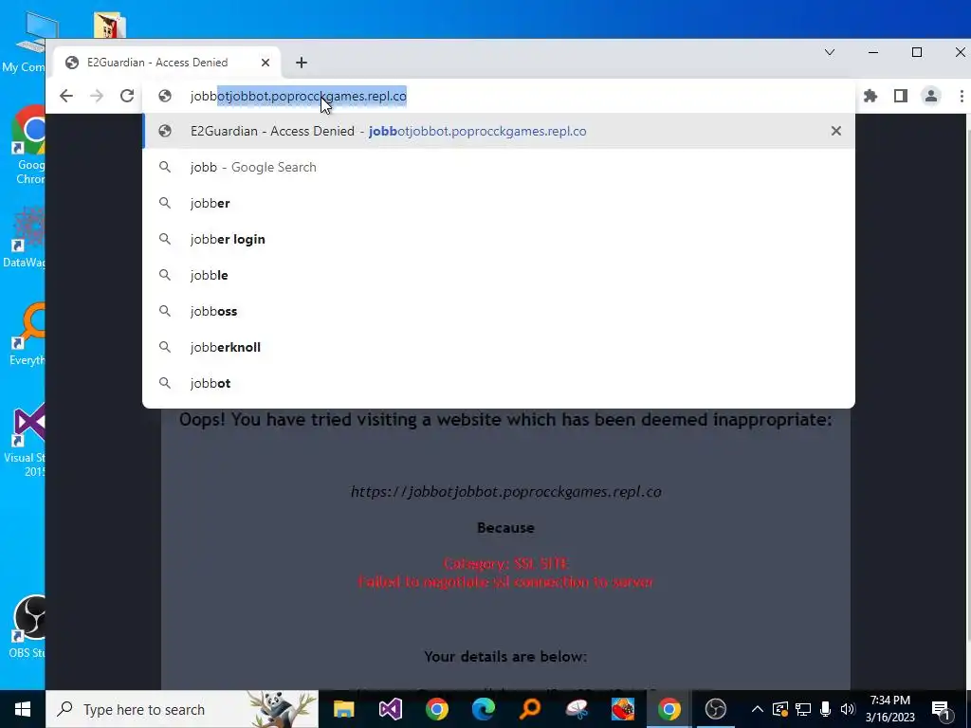Click inside the address bar URL text
Viewport: 971px width, 728px height.
pyautogui.click(x=299, y=96)
